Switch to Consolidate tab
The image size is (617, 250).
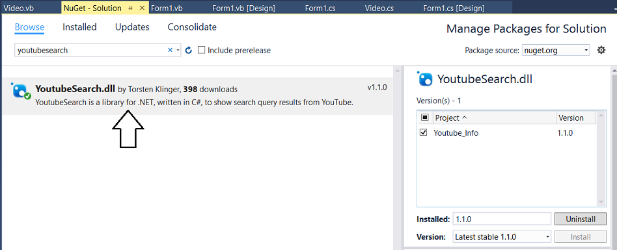pos(192,27)
